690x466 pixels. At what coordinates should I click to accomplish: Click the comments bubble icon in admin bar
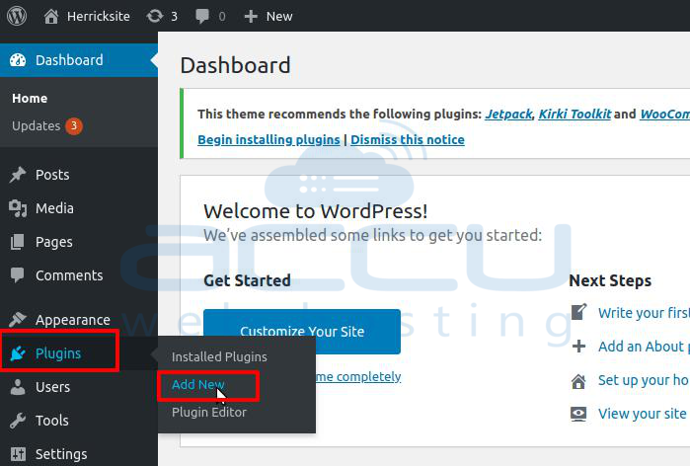(202, 17)
